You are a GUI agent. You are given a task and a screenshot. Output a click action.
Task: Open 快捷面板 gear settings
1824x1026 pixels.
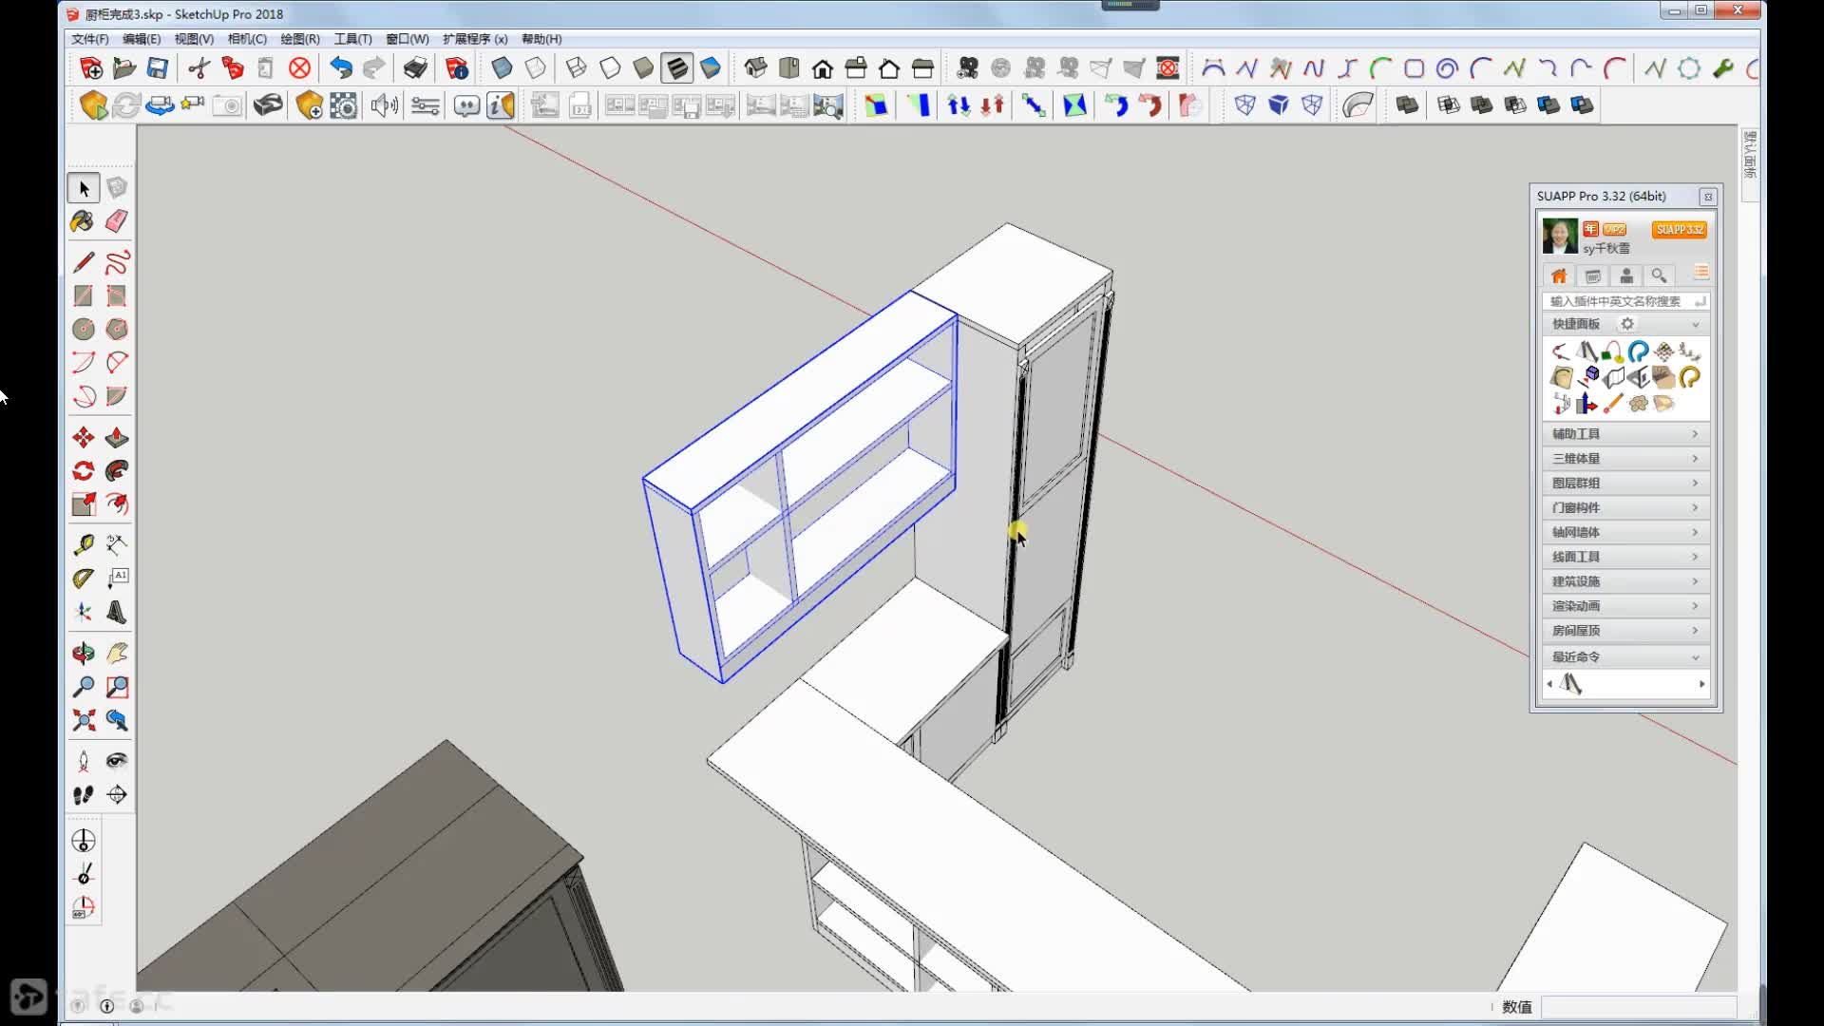pos(1627,324)
